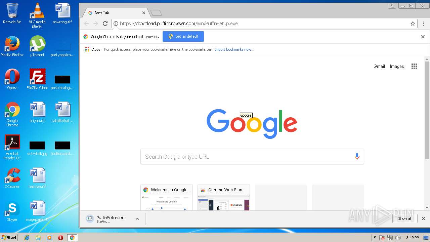Viewport: 430px width, 242px height.
Task: Open Welcome to Google Chrome thumbnail
Action: tap(167, 197)
